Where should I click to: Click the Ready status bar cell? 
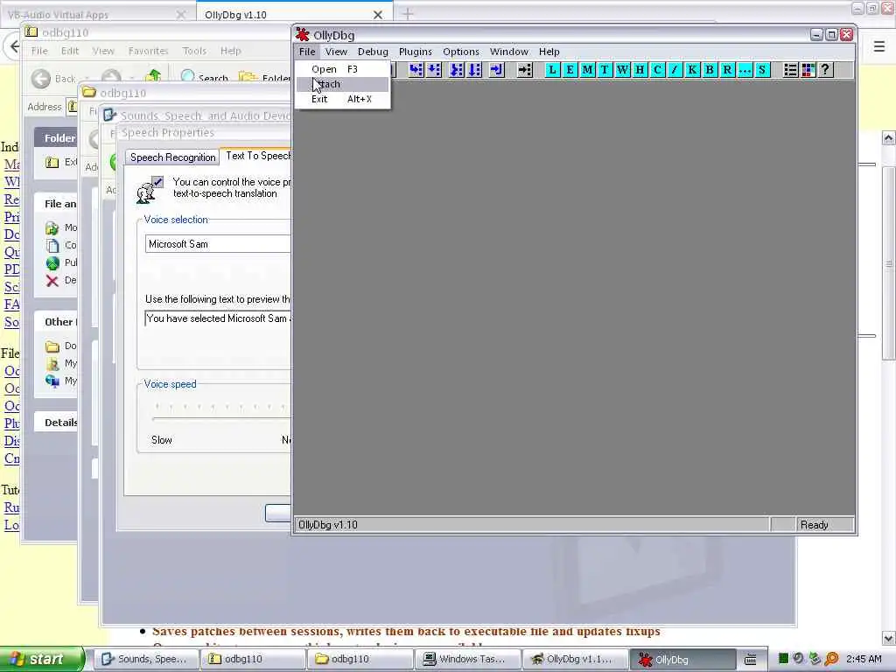pos(825,525)
